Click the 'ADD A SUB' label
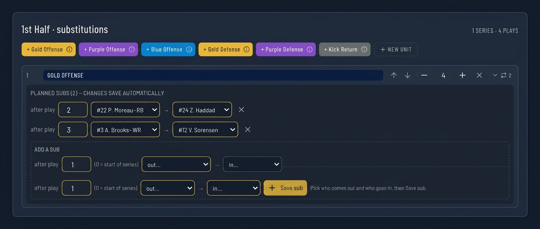 click(x=47, y=150)
